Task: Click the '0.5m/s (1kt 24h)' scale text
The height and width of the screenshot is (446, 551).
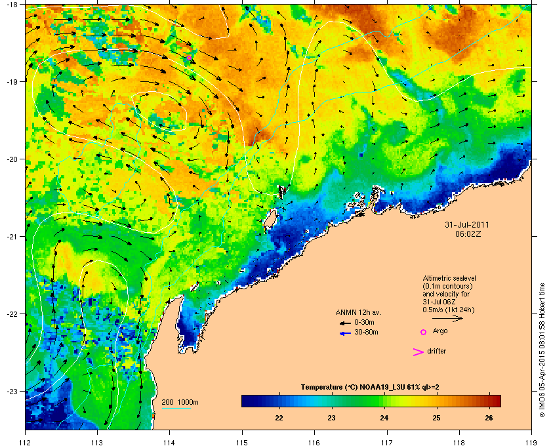Action: 449,310
